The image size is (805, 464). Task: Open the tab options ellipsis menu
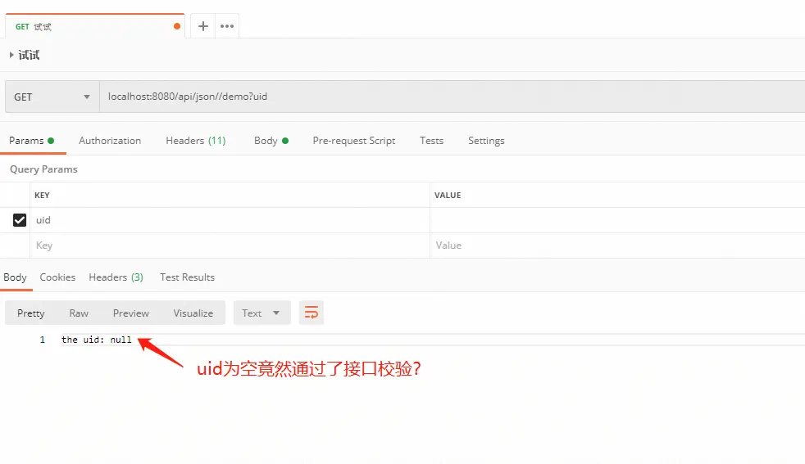click(227, 26)
